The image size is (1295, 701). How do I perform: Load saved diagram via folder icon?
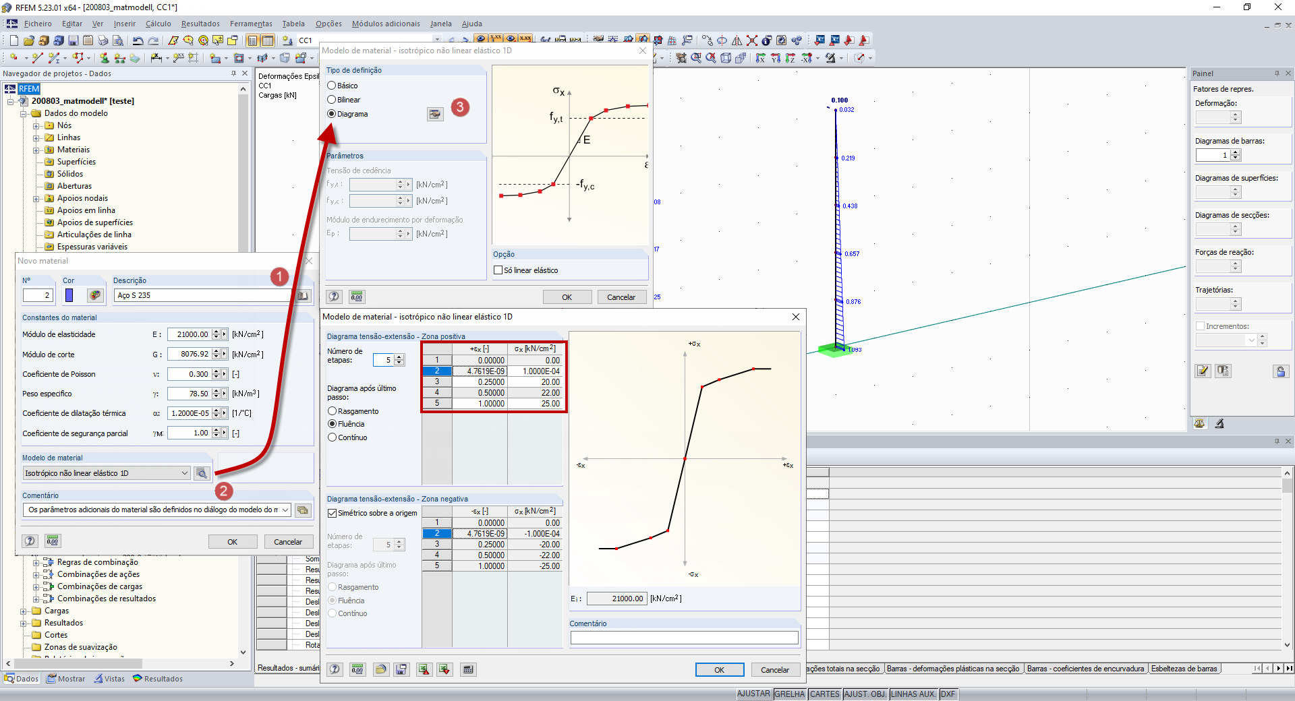[380, 669]
